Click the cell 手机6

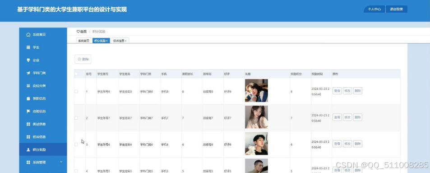point(165,145)
